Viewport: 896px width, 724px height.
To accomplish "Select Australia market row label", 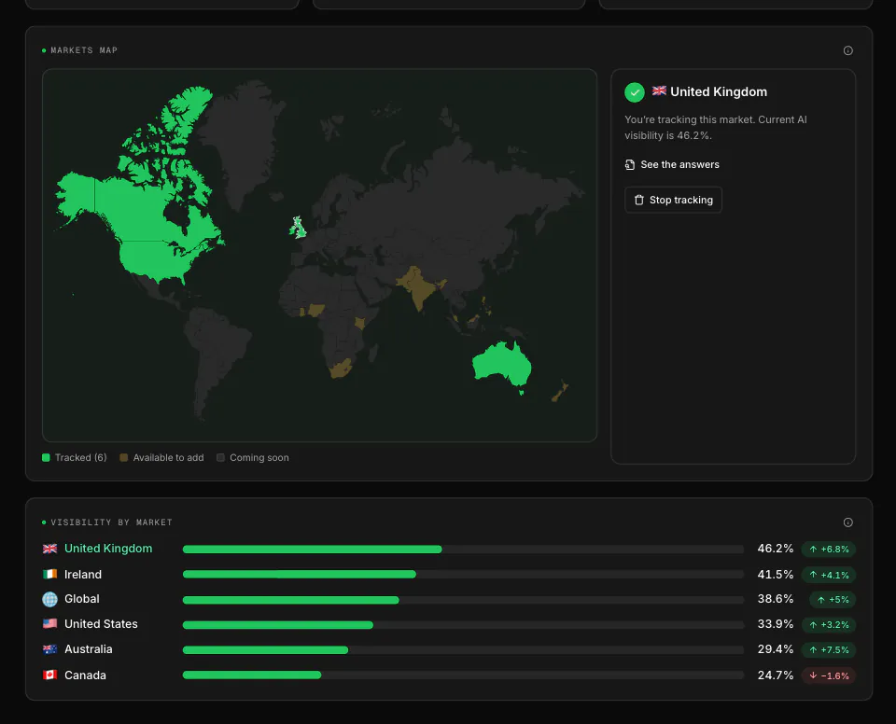I will 89,649.
